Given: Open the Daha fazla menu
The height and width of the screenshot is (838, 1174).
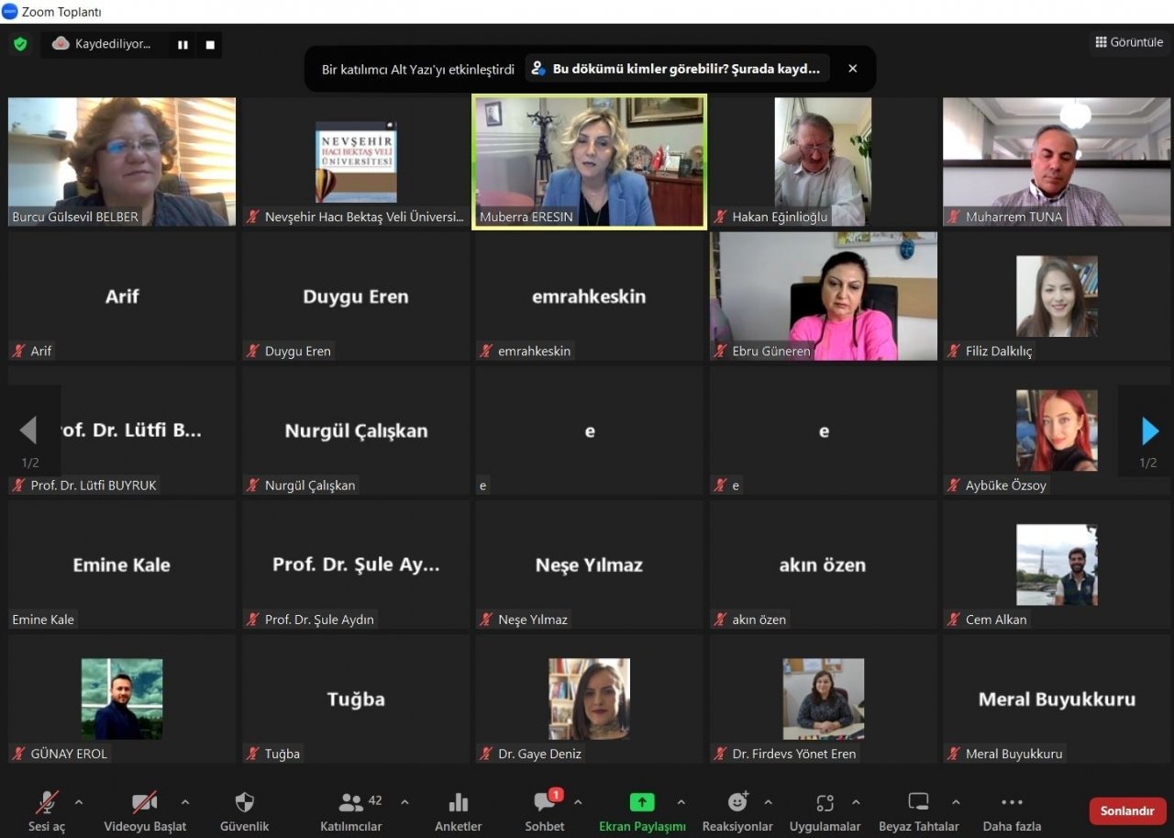Looking at the screenshot, I should coord(1012,803).
